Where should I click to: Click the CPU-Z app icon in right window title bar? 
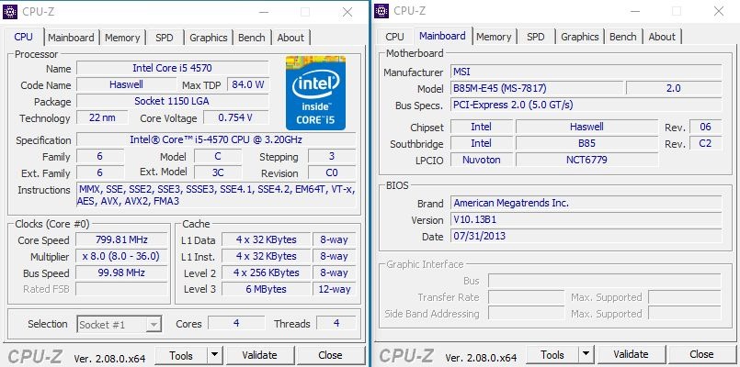[381, 11]
